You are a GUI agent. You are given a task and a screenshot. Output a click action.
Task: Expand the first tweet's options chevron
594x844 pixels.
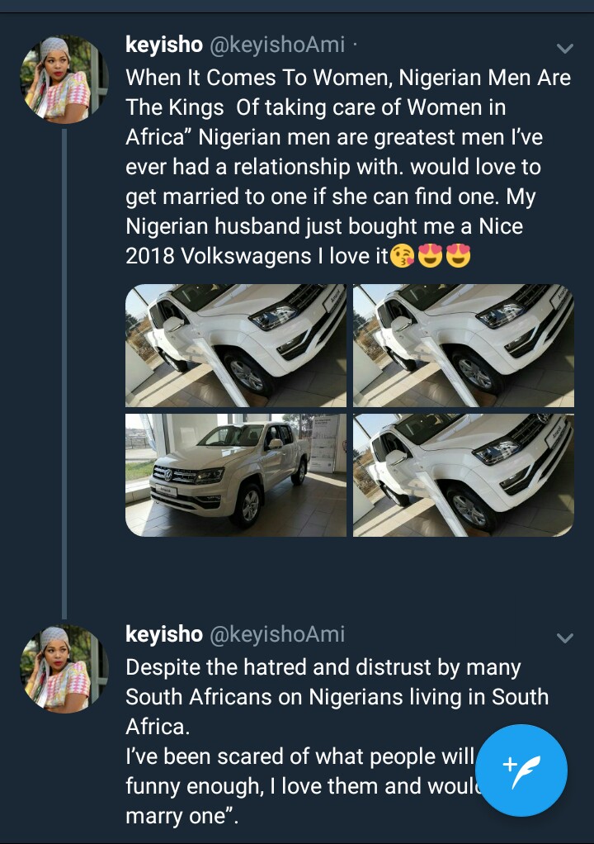(565, 47)
